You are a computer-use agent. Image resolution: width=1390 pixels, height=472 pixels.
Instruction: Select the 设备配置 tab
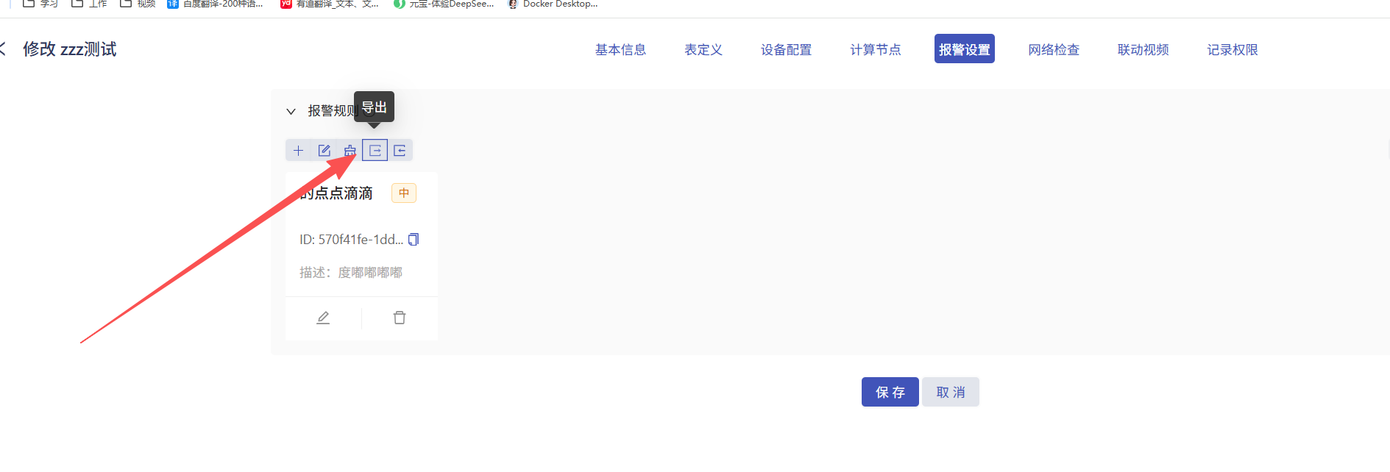786,49
